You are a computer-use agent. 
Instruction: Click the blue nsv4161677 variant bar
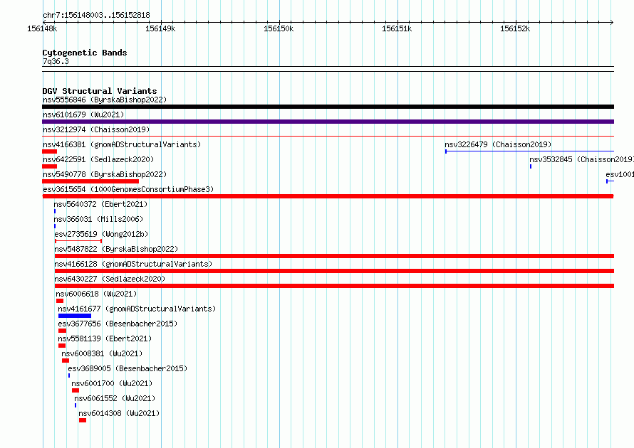coord(75,316)
